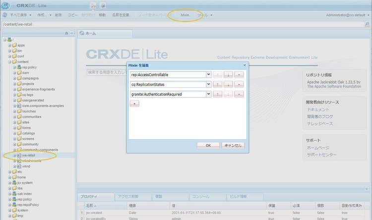Open the rep:AccessControllable mixin dropdown
This screenshot has height=220, width=372.
[209, 75]
